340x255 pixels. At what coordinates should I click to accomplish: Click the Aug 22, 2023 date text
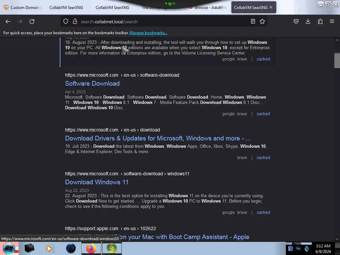click(77, 190)
